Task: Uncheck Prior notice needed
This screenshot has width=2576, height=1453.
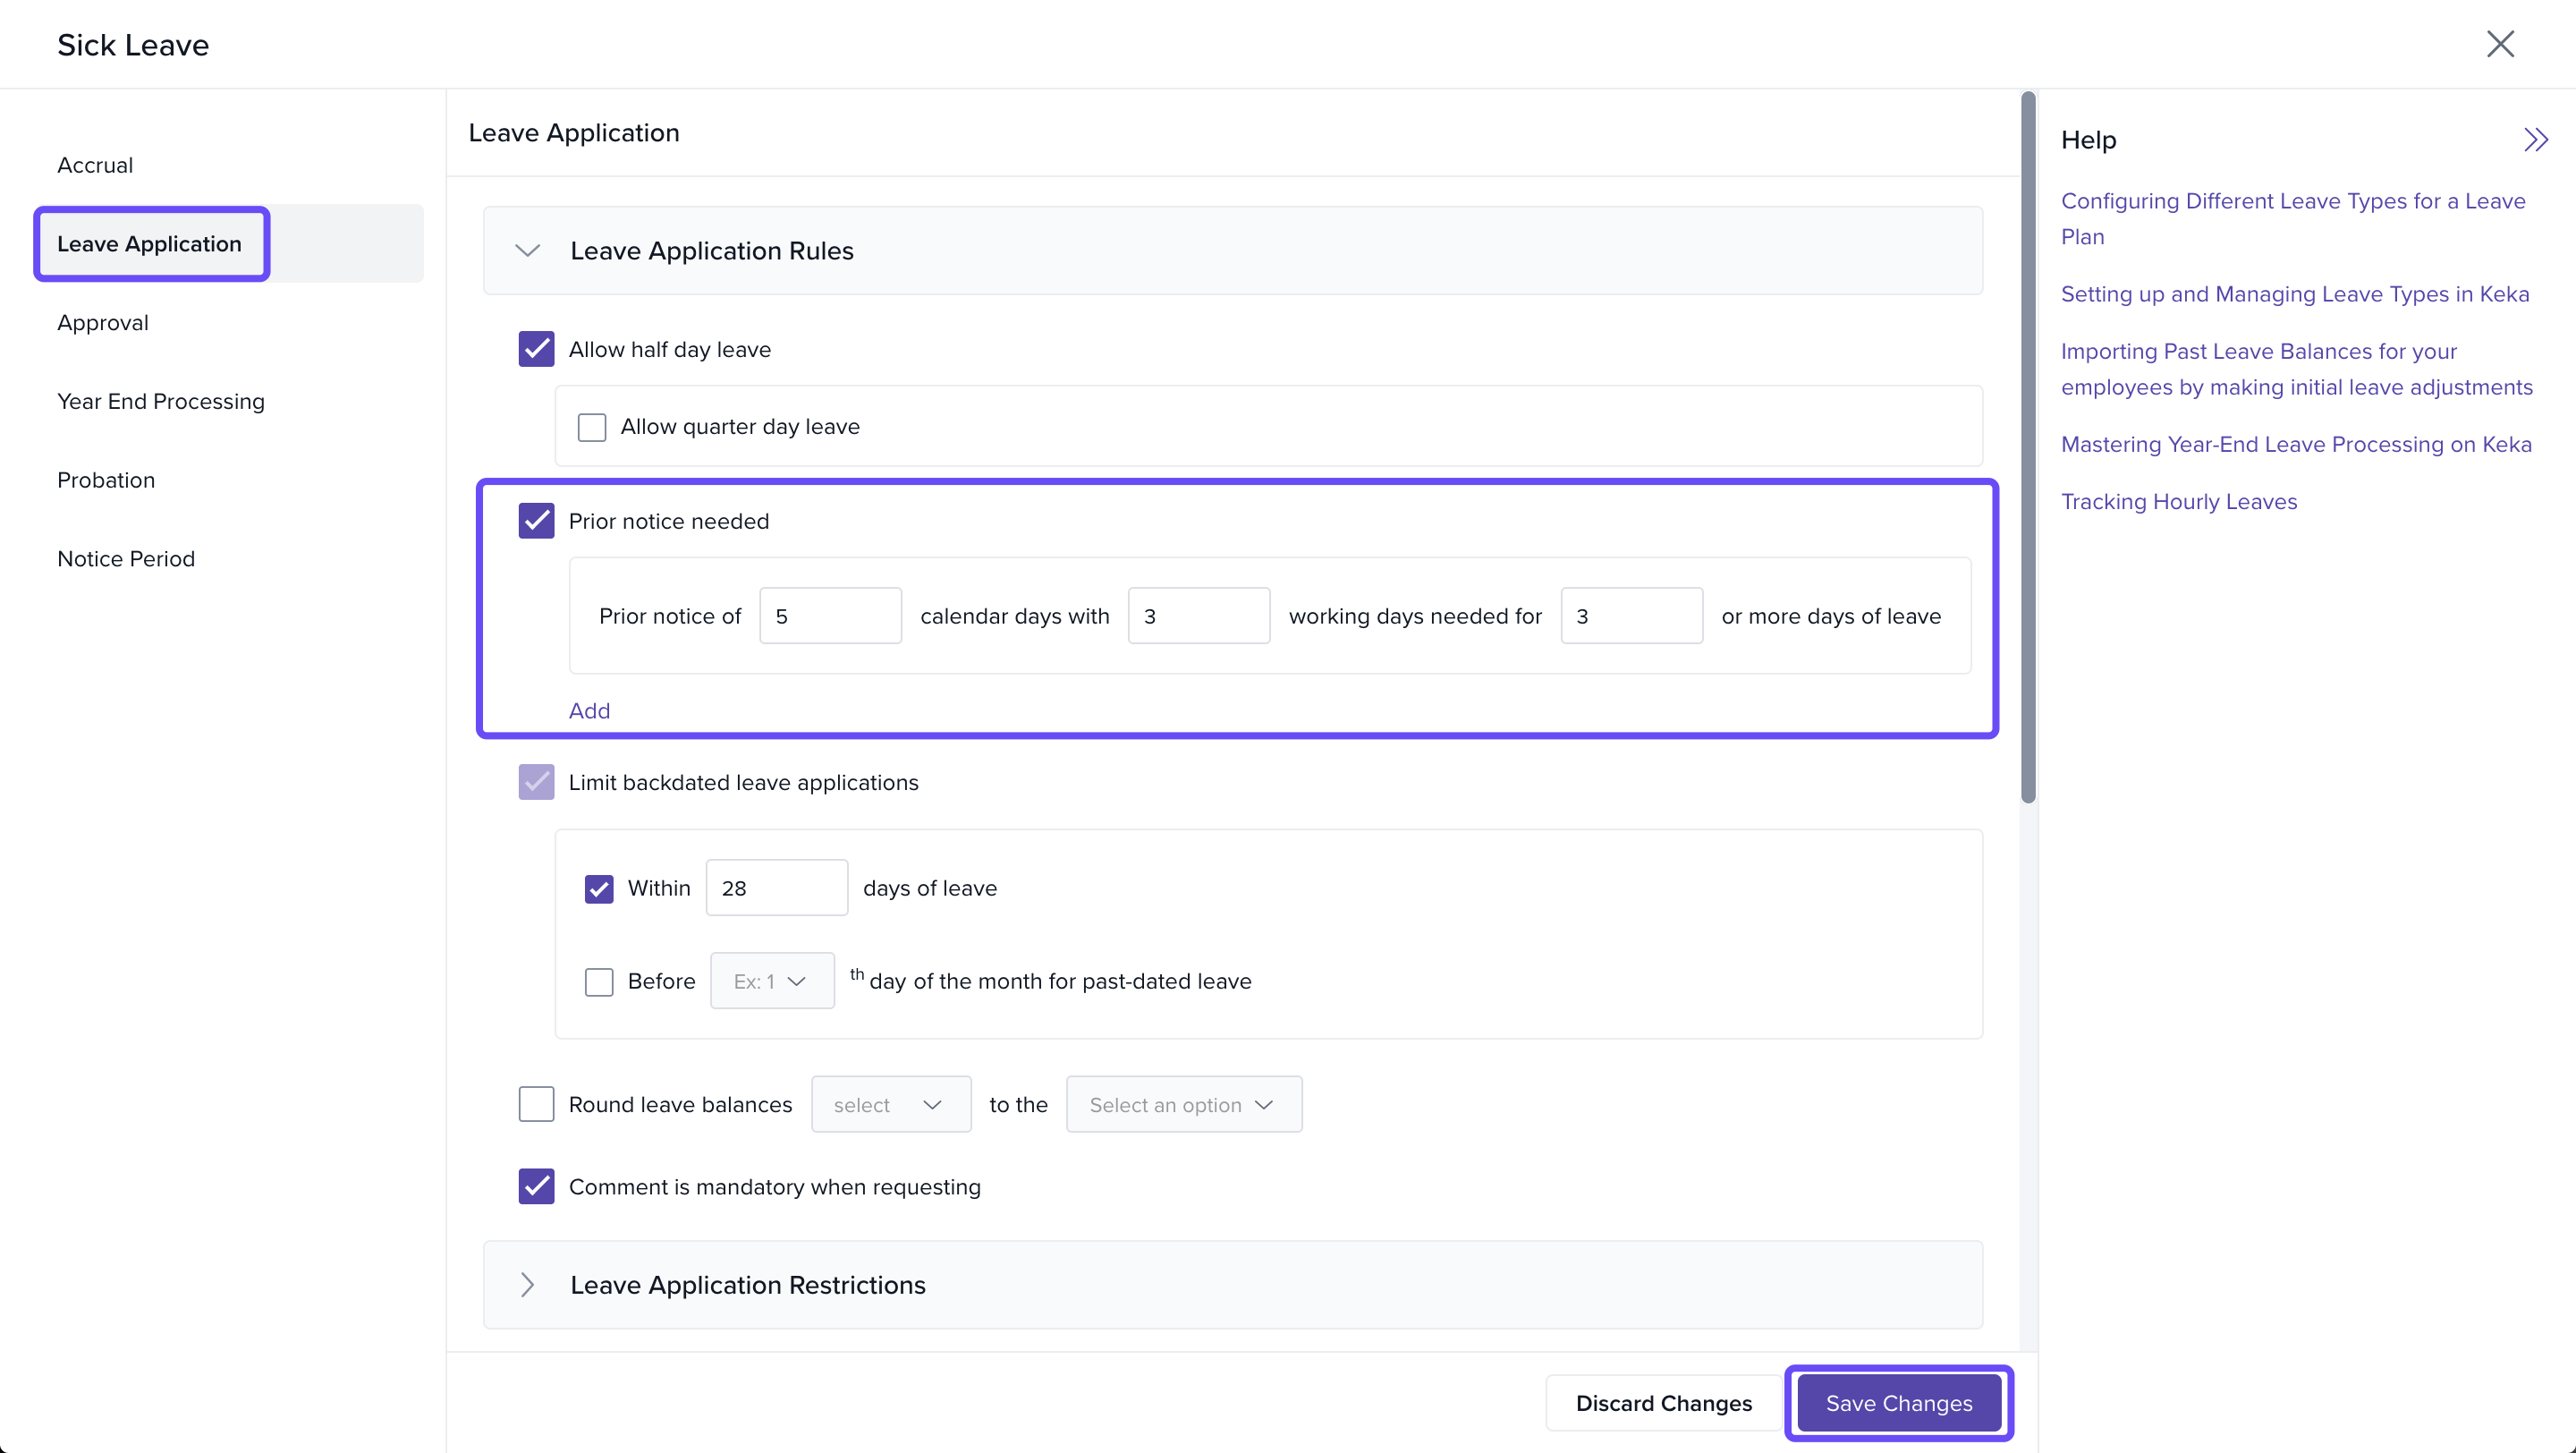Action: (x=536, y=521)
